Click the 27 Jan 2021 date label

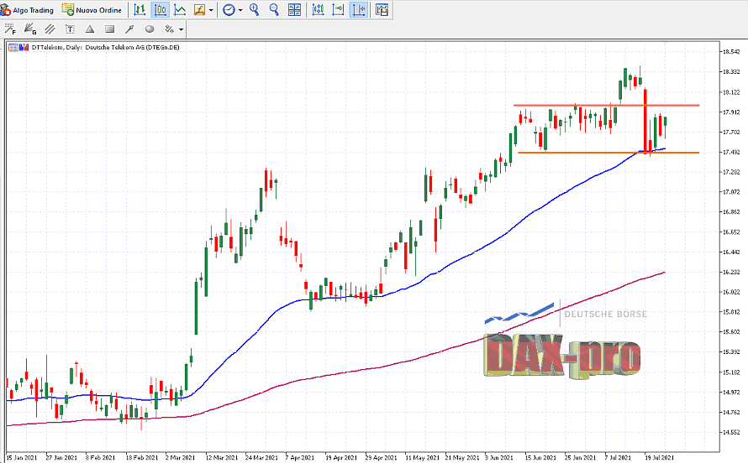pyautogui.click(x=61, y=458)
